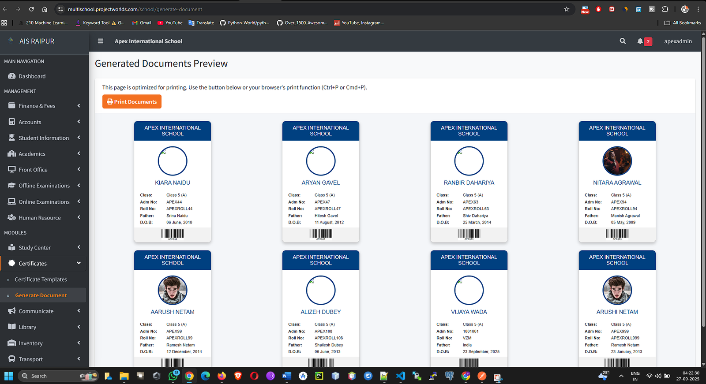Expand the Human Resource submenu

pyautogui.click(x=43, y=218)
